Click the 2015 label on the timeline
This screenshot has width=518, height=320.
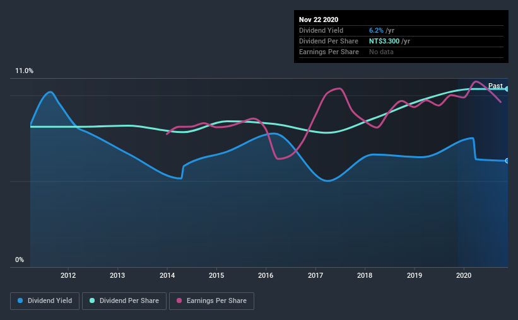[216, 275]
